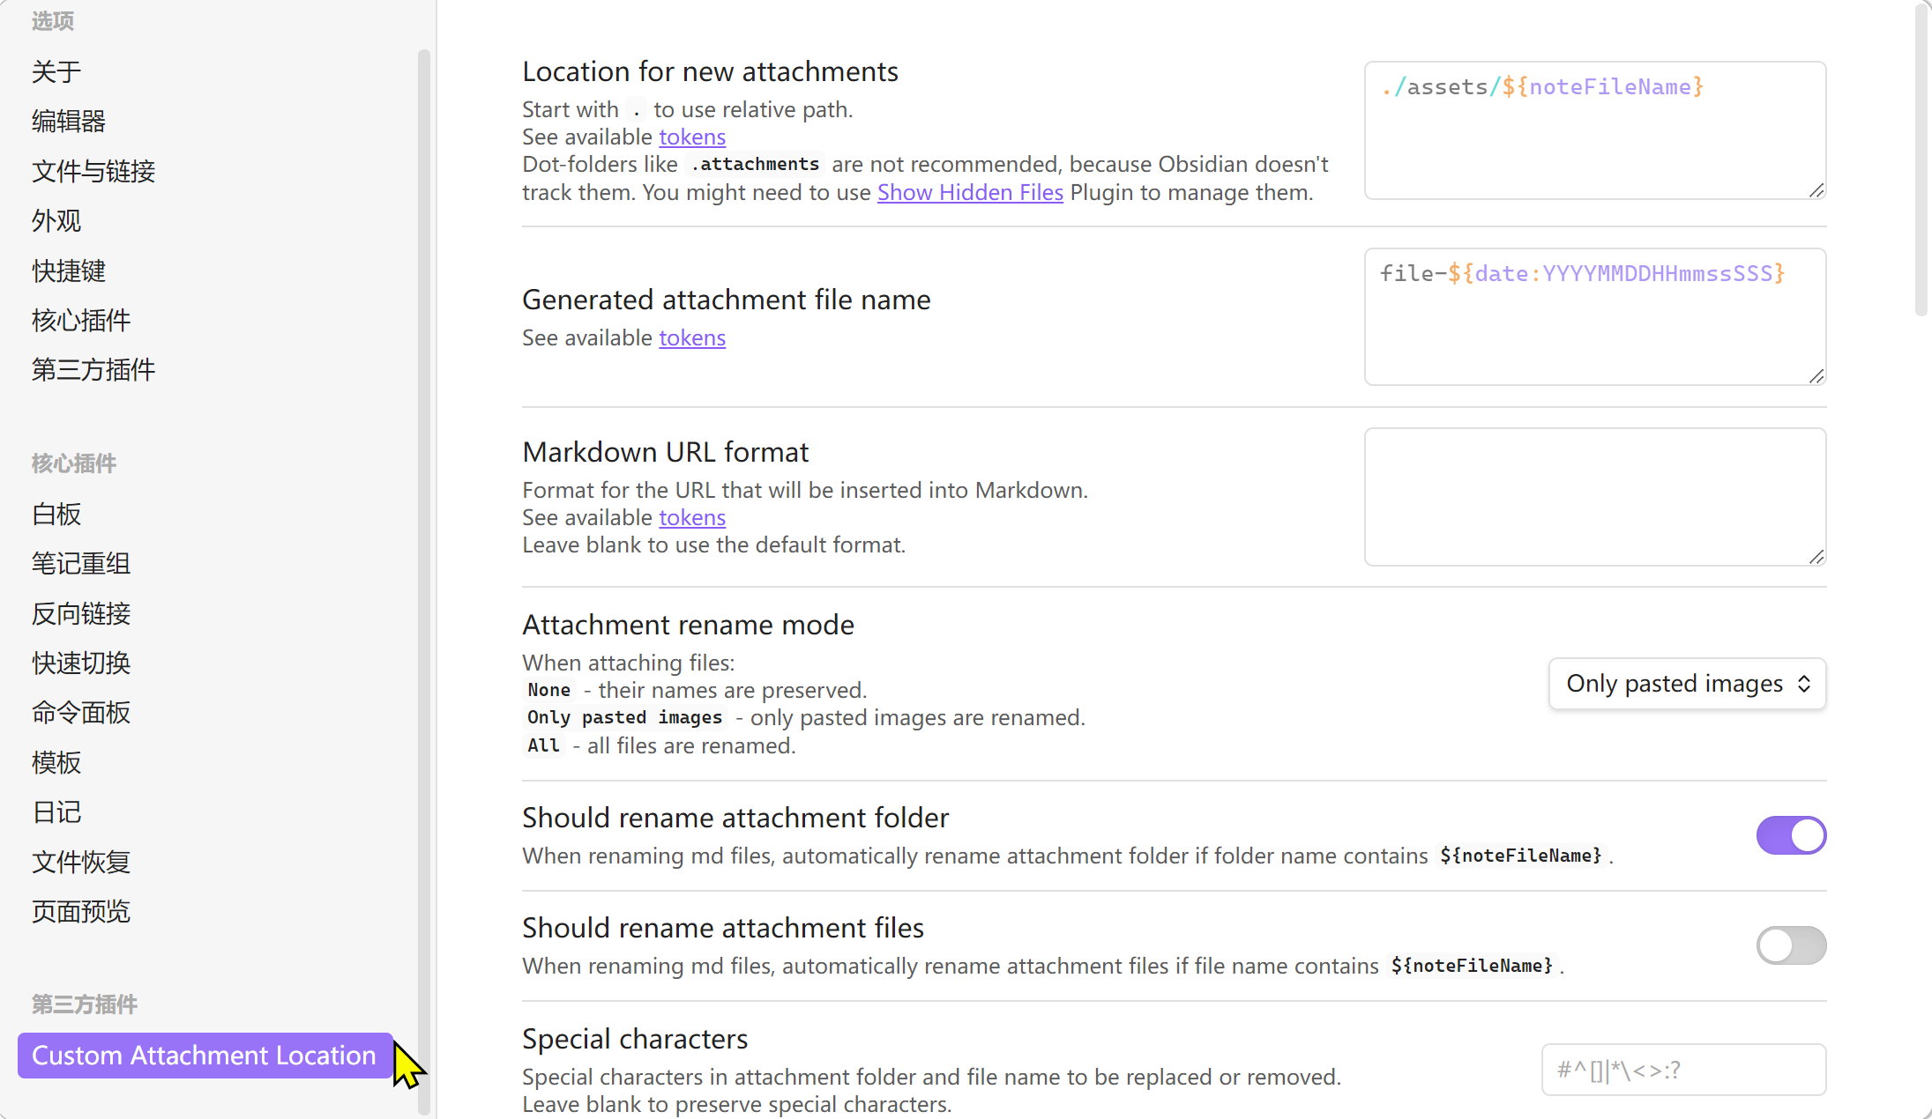Click the Generated attachment file name field
The width and height of the screenshot is (1932, 1119).
(1594, 317)
